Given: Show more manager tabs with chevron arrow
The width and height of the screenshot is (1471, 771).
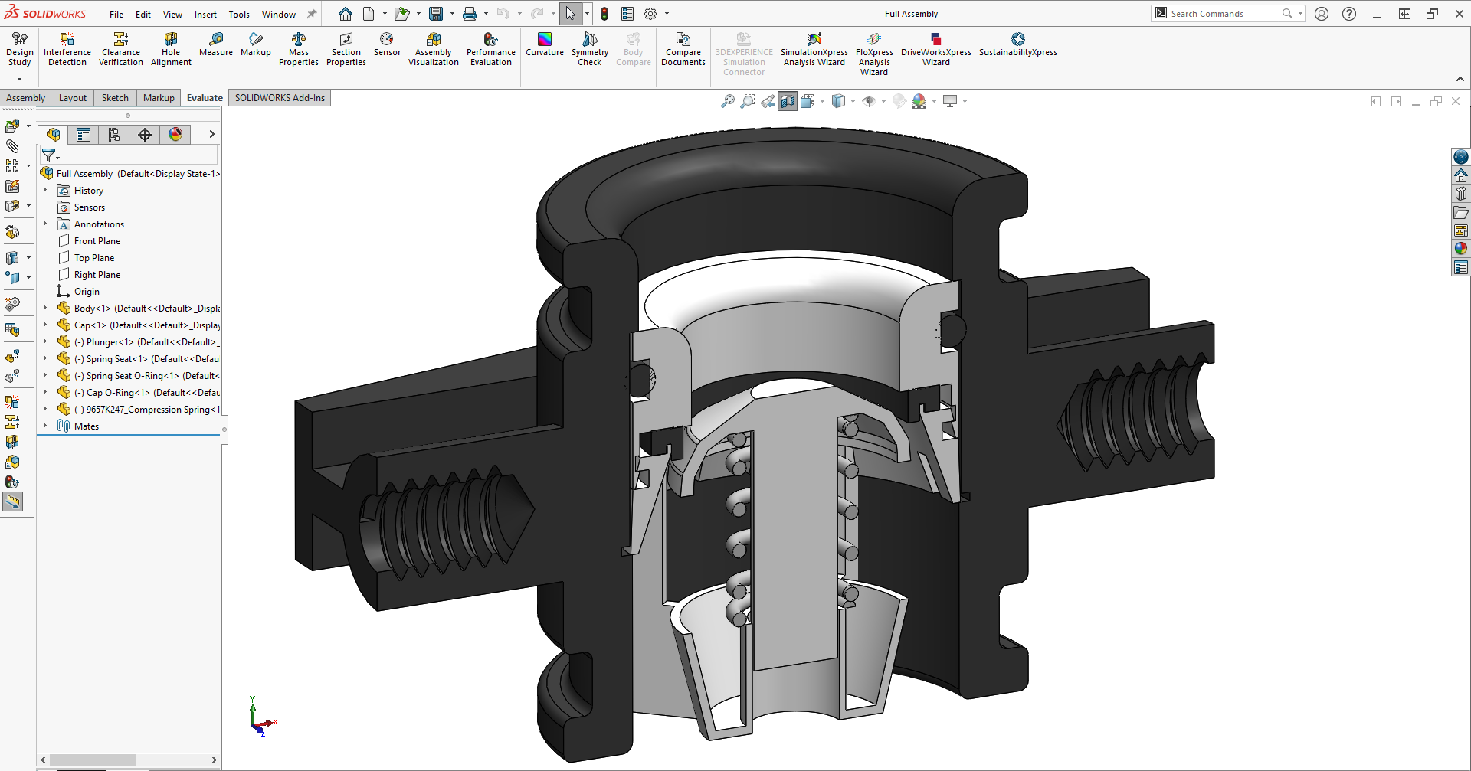Looking at the screenshot, I should 212,135.
